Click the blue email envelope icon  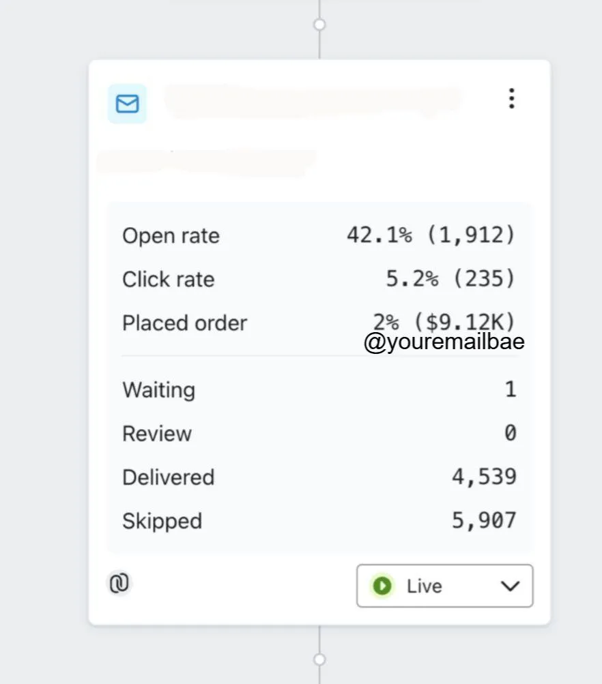127,104
